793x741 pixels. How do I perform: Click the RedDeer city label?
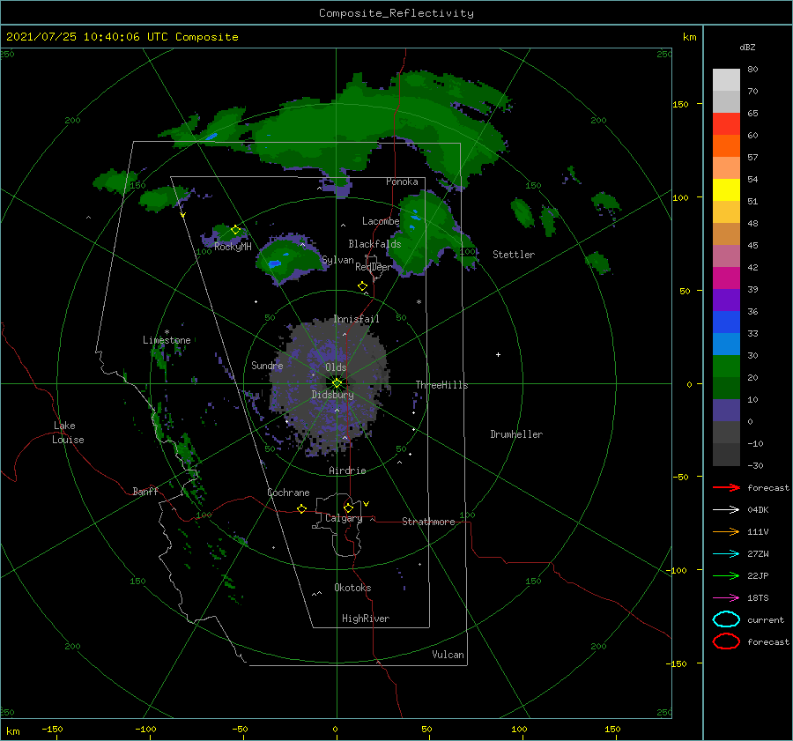tap(374, 267)
